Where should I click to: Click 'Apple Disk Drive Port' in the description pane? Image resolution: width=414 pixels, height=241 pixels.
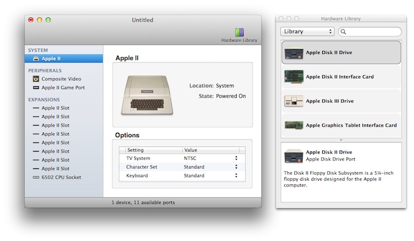pos(330,159)
